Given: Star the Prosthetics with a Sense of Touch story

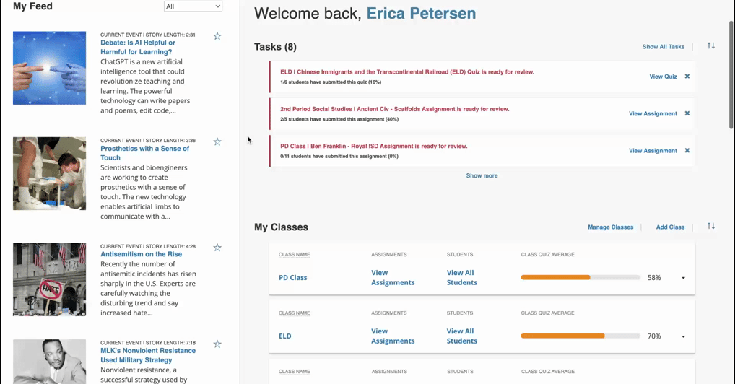Looking at the screenshot, I should coord(217,141).
